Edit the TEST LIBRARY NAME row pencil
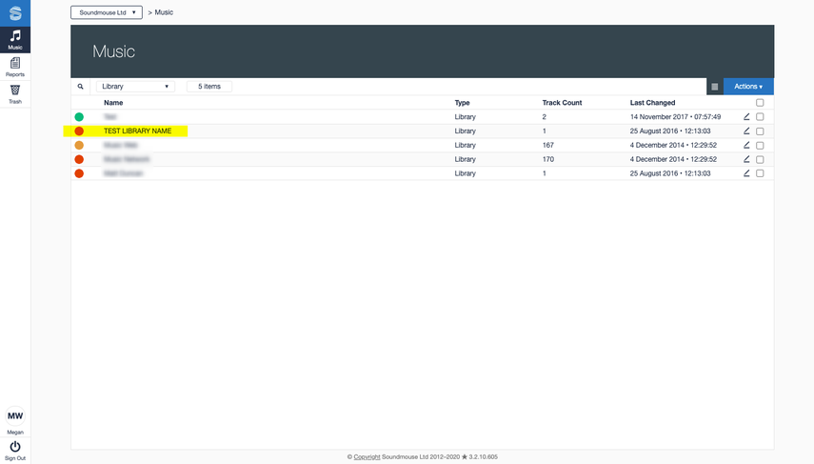 click(746, 131)
